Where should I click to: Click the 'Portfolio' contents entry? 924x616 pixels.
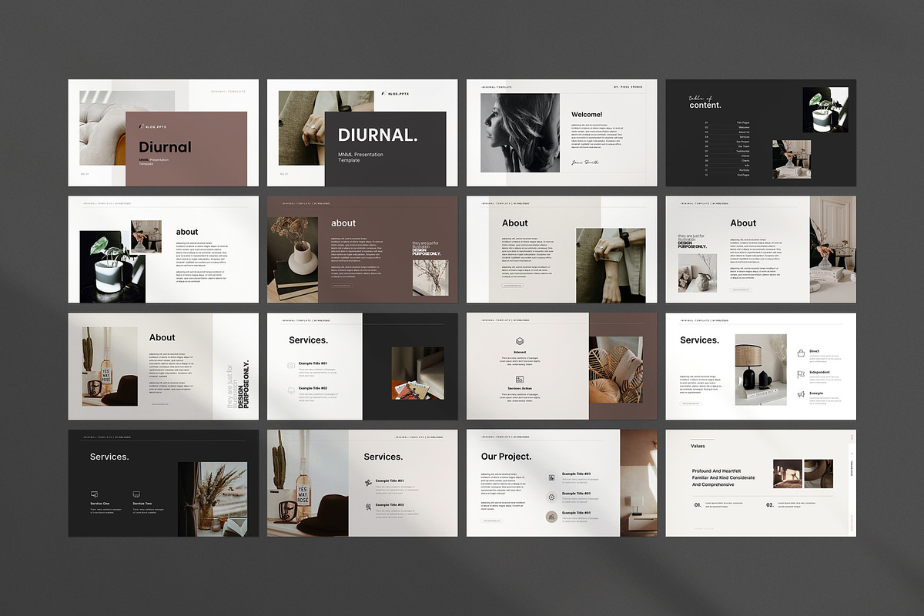pos(745,170)
